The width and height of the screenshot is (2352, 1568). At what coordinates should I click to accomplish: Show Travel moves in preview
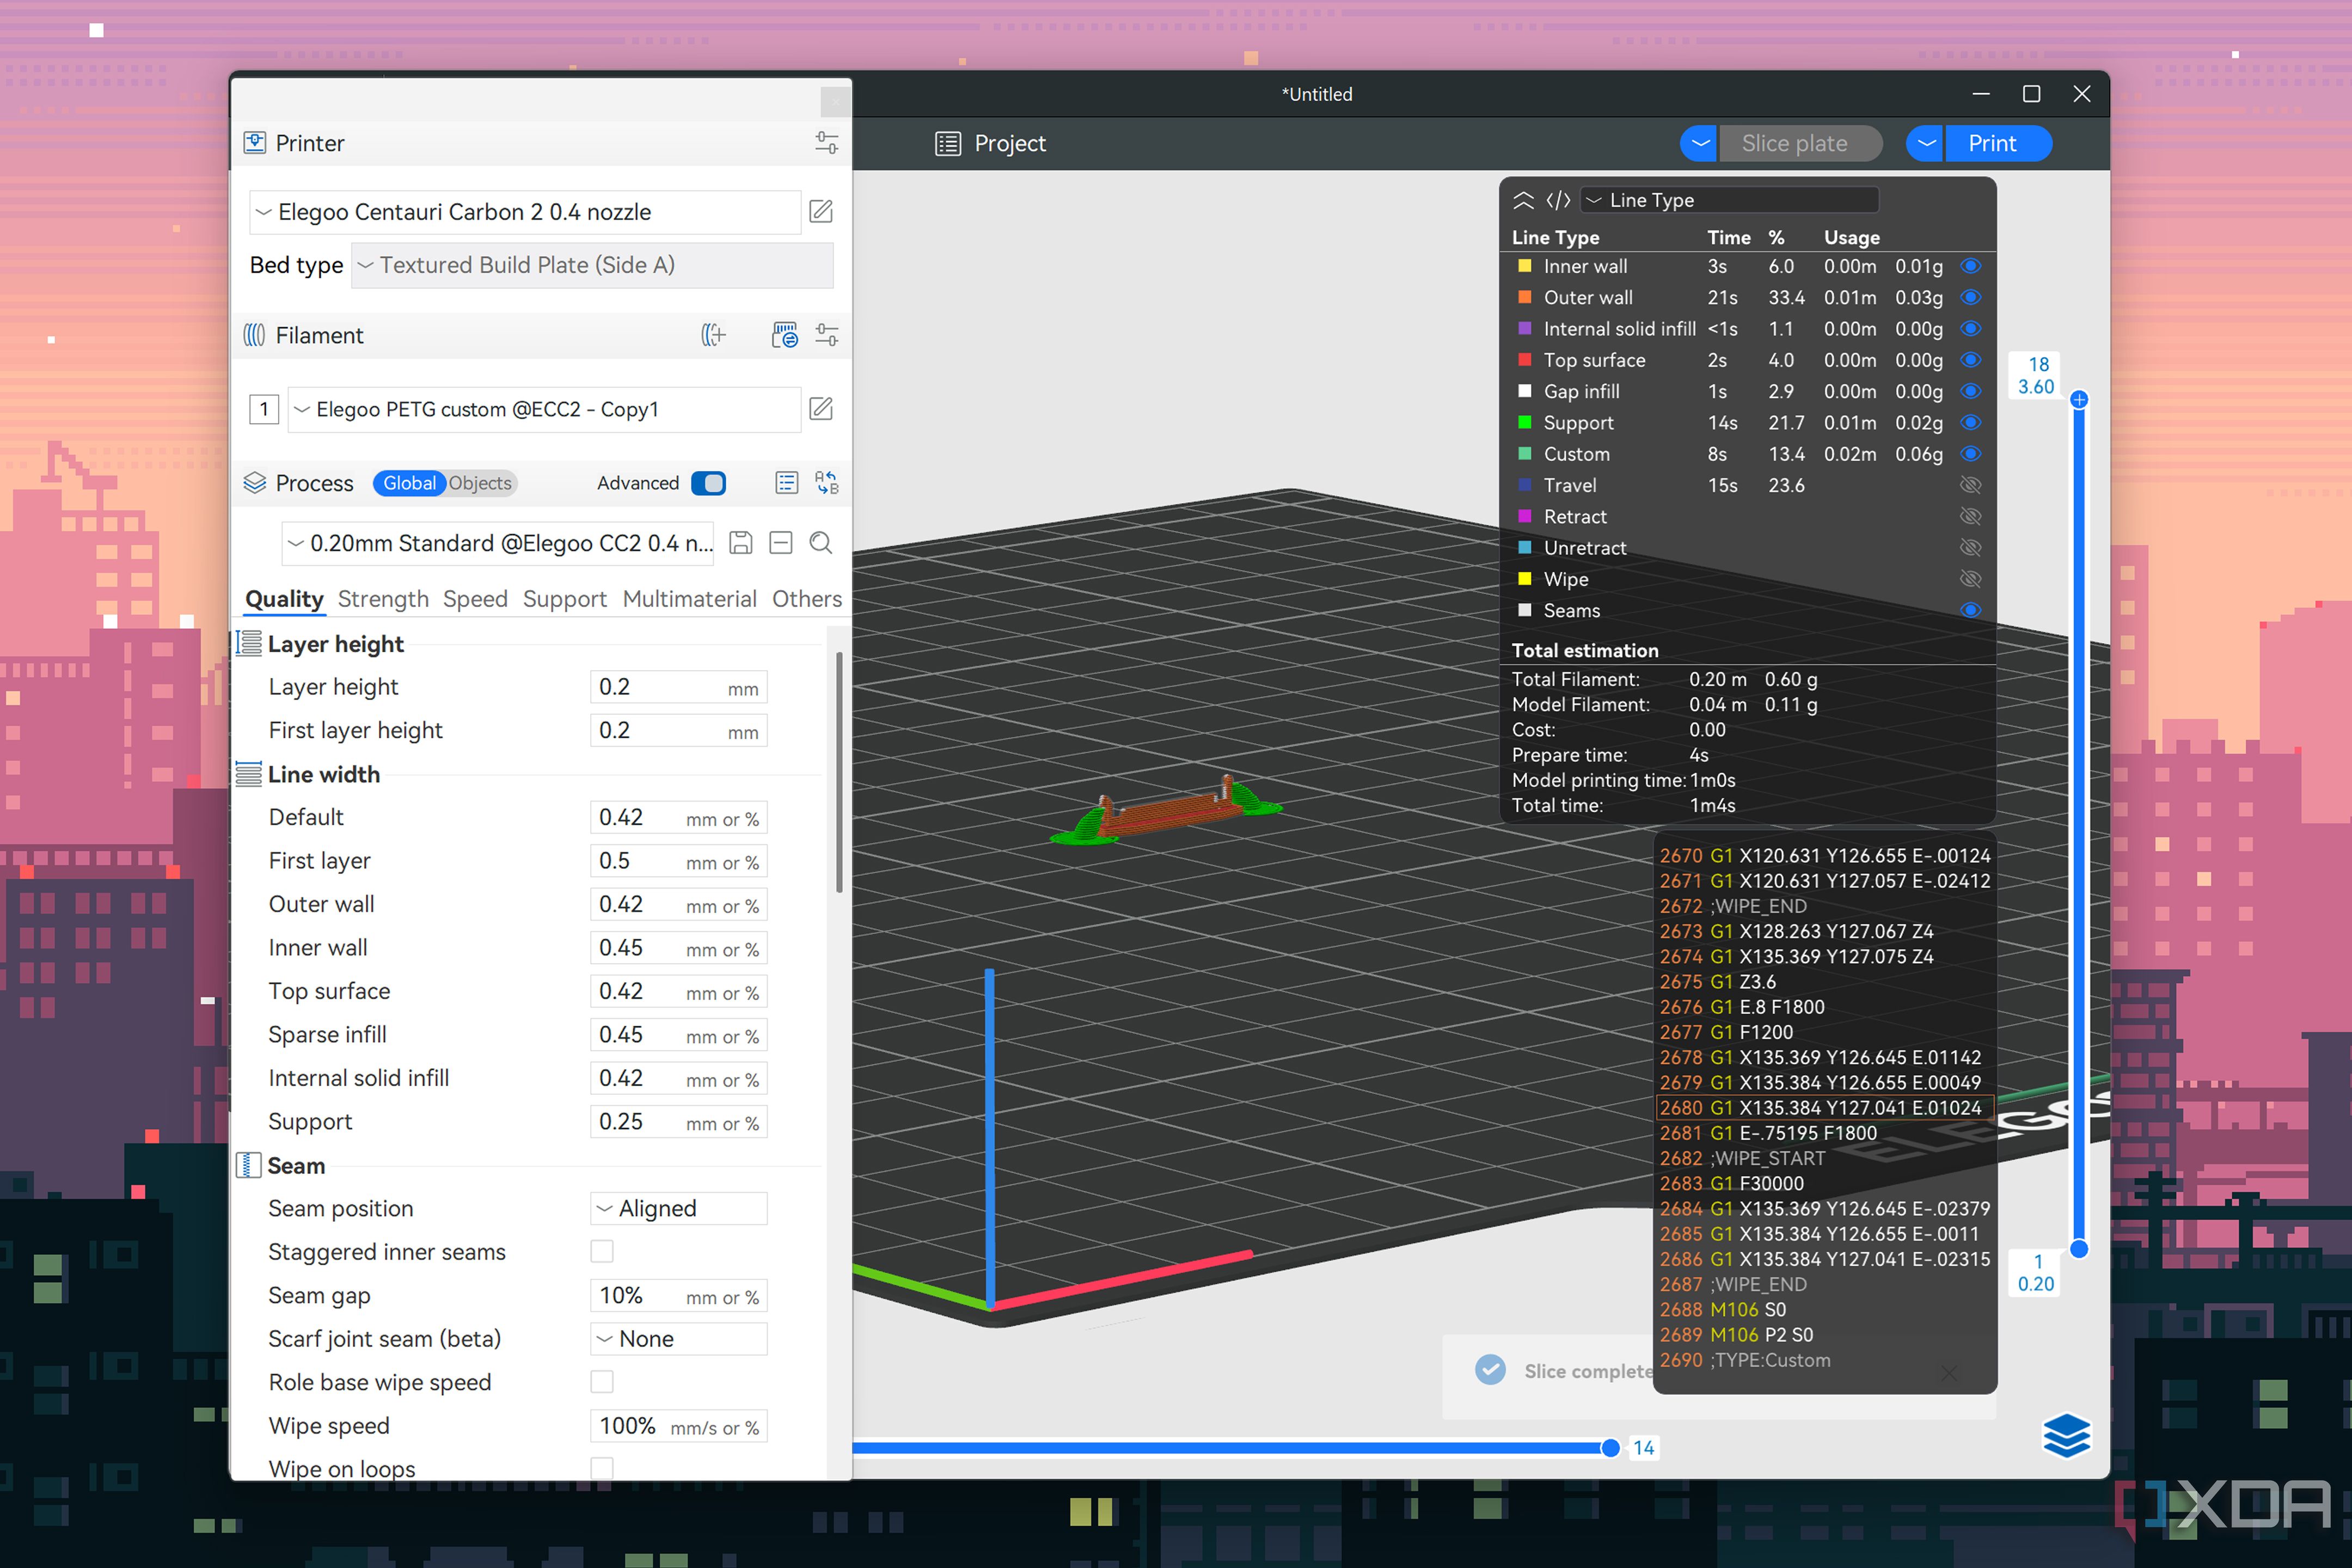[1970, 485]
